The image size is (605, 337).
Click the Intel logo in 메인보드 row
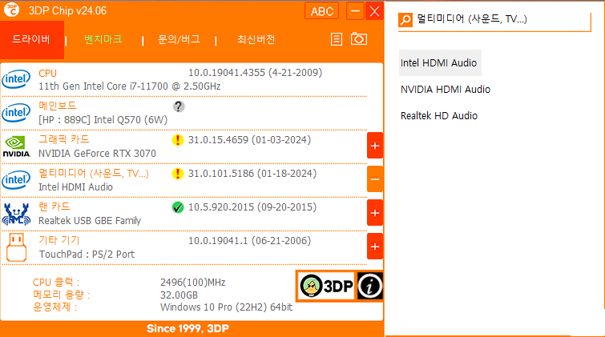16,113
